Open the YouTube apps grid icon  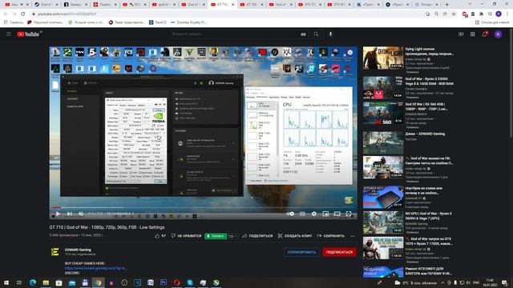point(472,34)
